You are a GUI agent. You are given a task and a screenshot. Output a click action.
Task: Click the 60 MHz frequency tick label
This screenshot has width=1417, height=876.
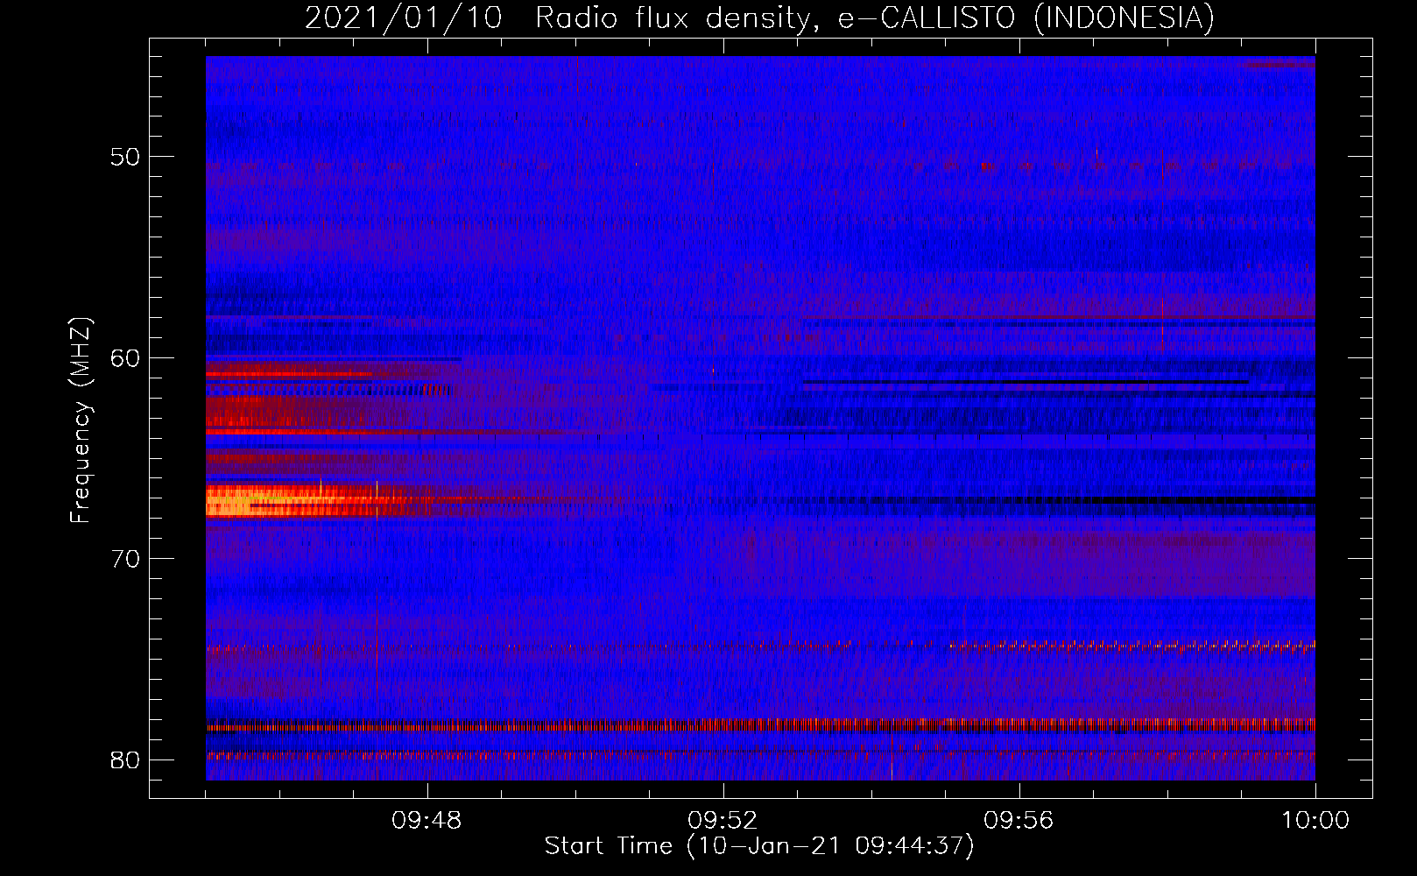tap(125, 357)
